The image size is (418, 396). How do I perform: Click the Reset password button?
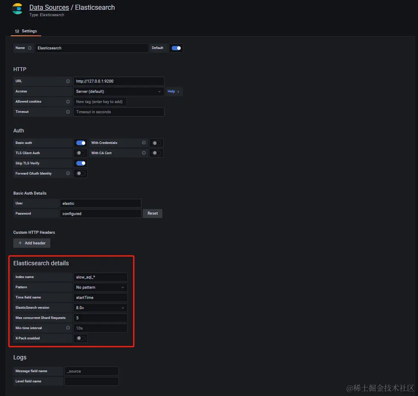tap(153, 213)
